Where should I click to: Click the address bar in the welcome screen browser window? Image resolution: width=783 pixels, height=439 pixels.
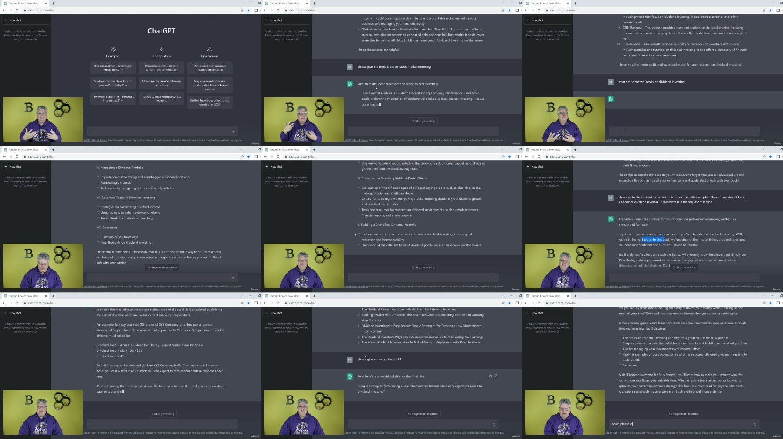click(x=130, y=10)
